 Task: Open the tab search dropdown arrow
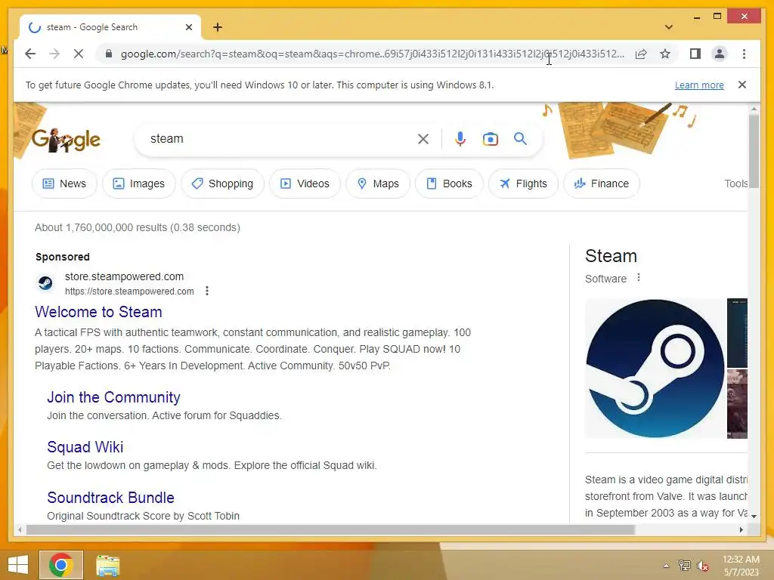[669, 27]
